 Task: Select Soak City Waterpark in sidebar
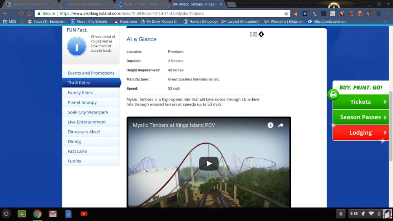click(91, 112)
